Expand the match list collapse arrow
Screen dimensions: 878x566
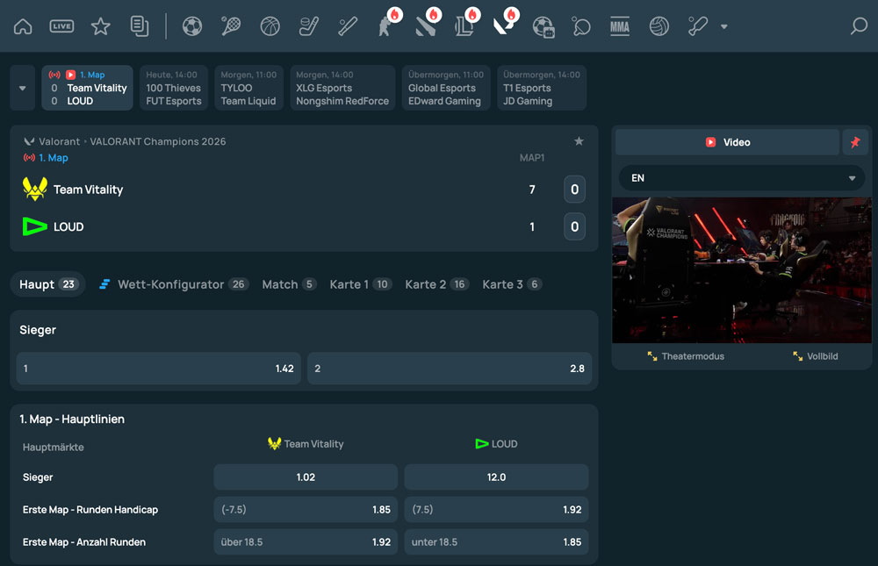pyautogui.click(x=23, y=88)
